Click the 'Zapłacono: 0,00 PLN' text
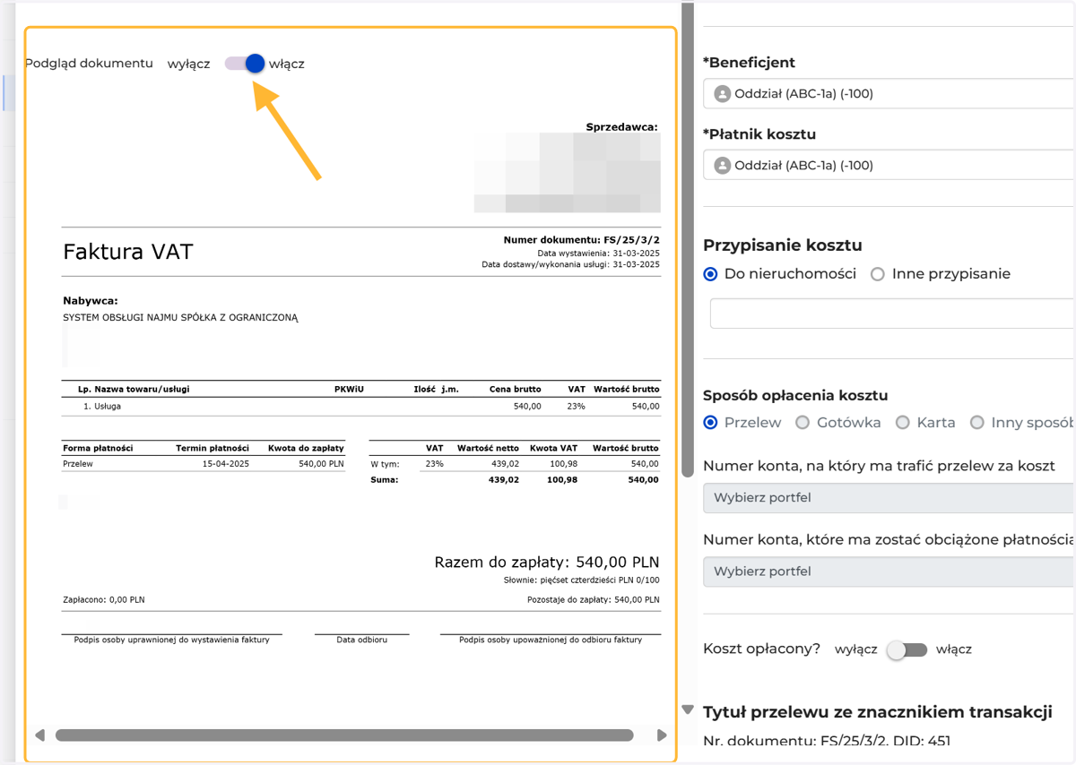The height and width of the screenshot is (765, 1076). pyautogui.click(x=104, y=599)
